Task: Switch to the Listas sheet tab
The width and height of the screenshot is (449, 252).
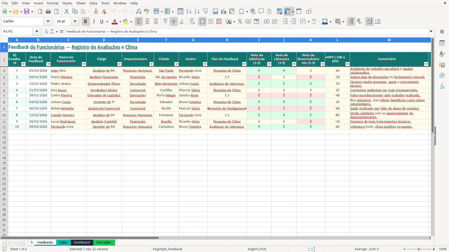Action: tap(63, 242)
